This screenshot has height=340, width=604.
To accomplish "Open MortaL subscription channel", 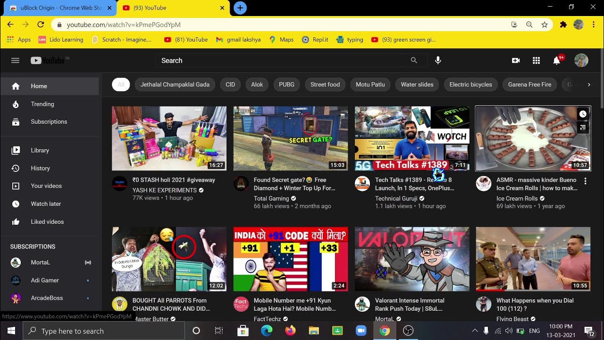I will (50, 263).
